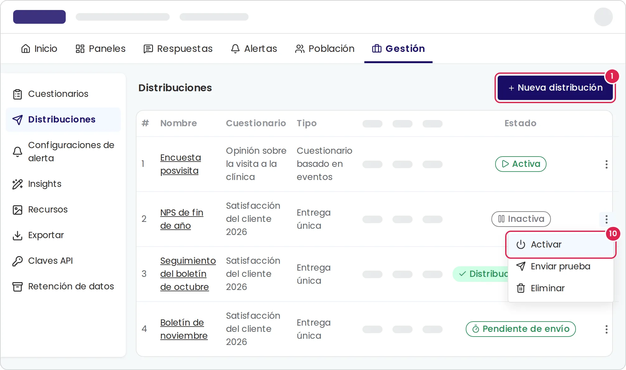Open the Encuesta posvisita link
Viewport: 626px width, 370px height.
181,164
